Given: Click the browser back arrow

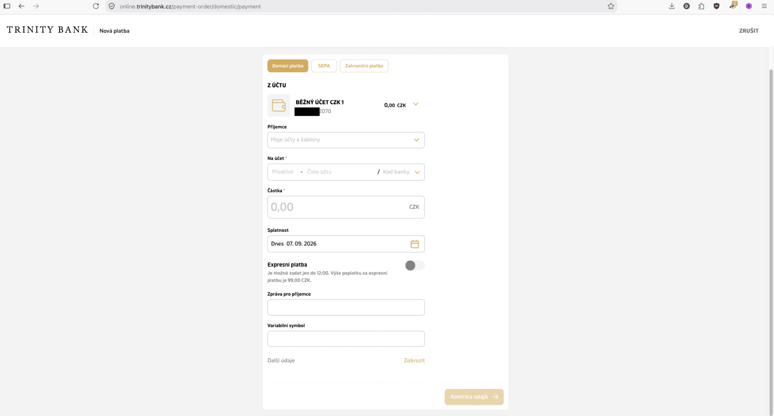Looking at the screenshot, I should [21, 6].
